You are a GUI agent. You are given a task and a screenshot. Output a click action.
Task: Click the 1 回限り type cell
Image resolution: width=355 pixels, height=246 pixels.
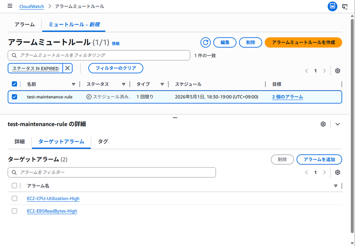tap(145, 97)
